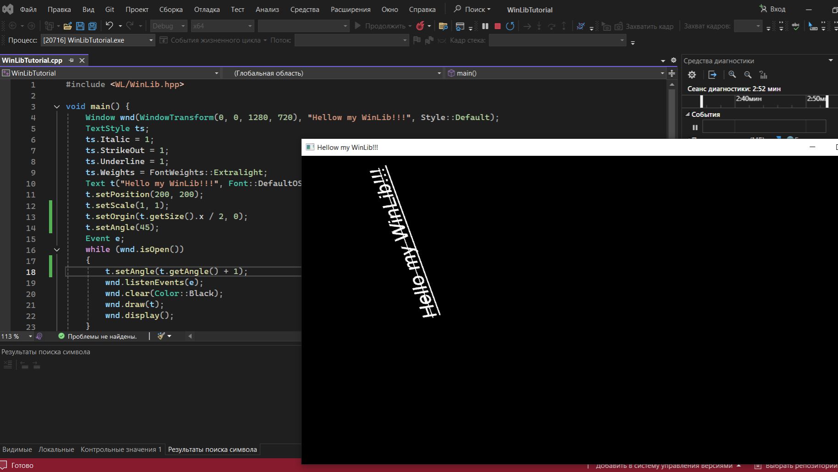This screenshot has width=838, height=472.
Task: Collapse the События events section
Action: click(x=688, y=115)
